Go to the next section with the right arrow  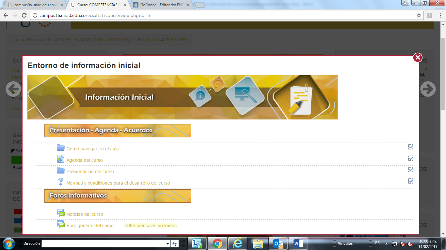click(428, 89)
